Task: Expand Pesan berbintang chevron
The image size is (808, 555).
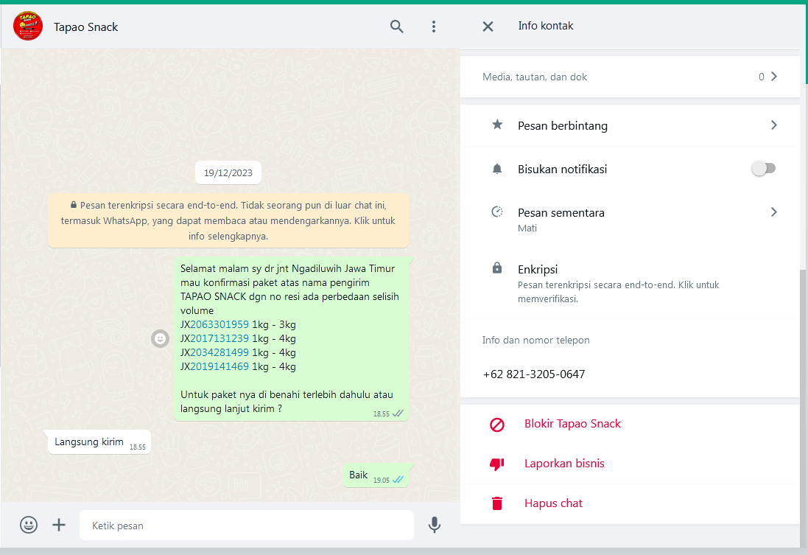Action: pos(774,125)
